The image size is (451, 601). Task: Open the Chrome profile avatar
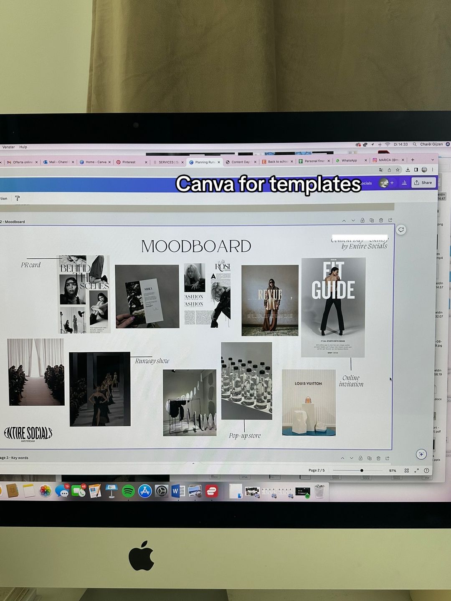(x=424, y=169)
